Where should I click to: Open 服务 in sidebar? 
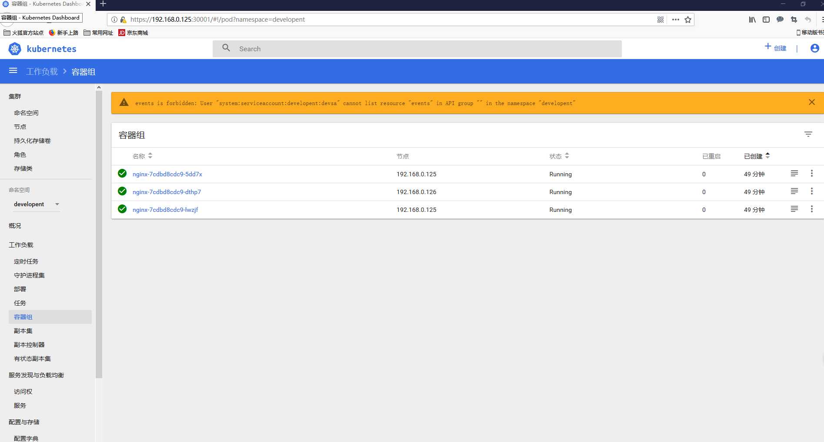click(x=20, y=406)
